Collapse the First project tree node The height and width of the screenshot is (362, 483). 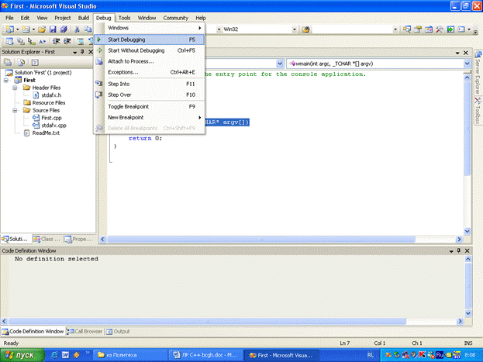[x=6, y=80]
